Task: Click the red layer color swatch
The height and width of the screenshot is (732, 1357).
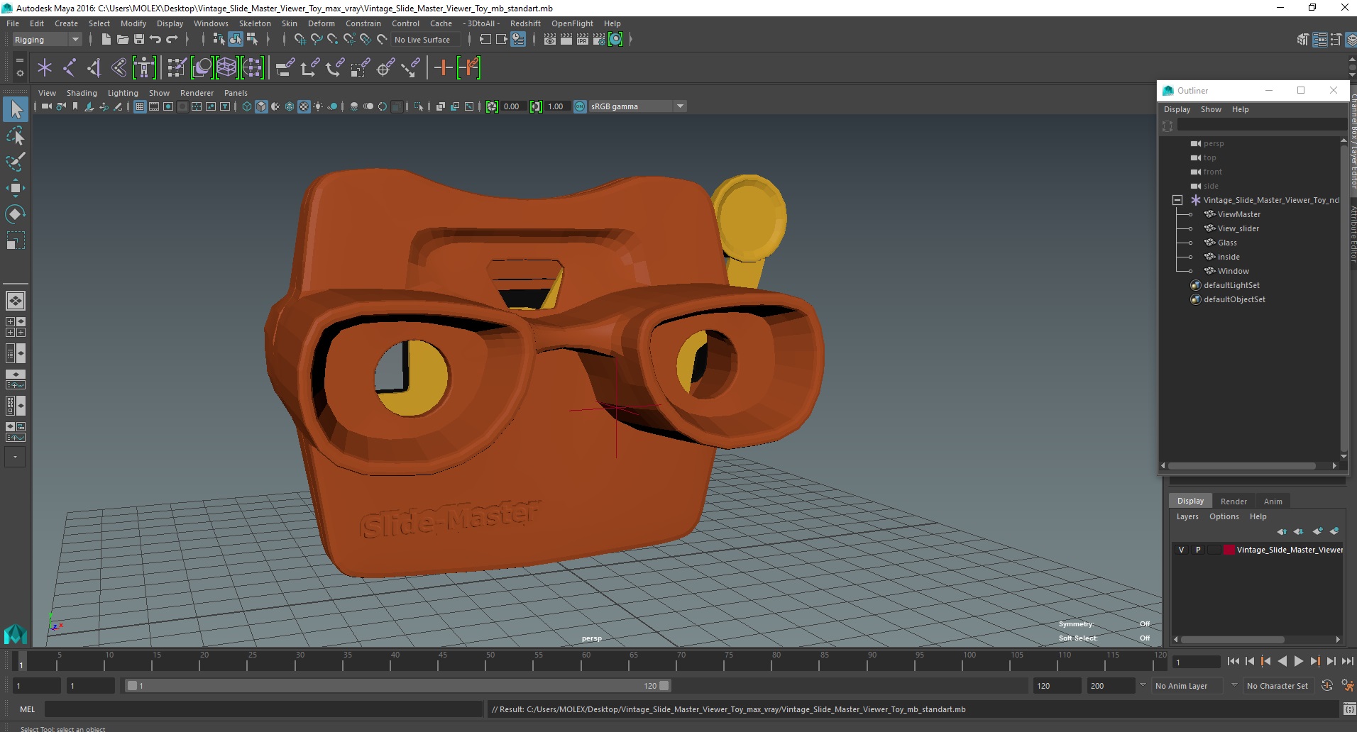Action: coord(1229,550)
